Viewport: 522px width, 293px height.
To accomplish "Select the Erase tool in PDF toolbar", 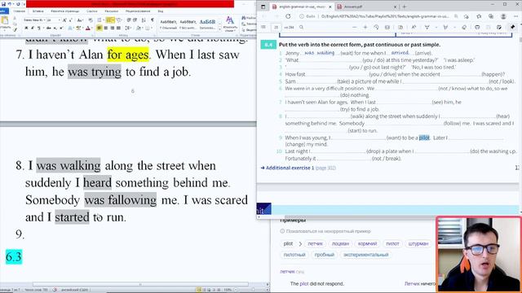I will [x=464, y=27].
